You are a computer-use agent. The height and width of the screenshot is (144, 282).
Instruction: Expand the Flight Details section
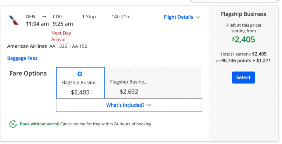coord(182,17)
